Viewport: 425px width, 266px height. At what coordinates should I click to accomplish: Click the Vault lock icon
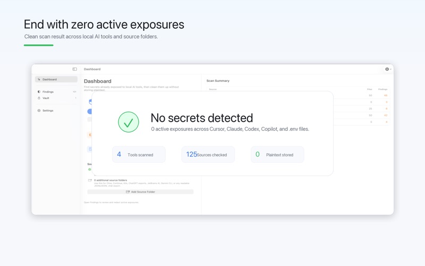(x=39, y=98)
